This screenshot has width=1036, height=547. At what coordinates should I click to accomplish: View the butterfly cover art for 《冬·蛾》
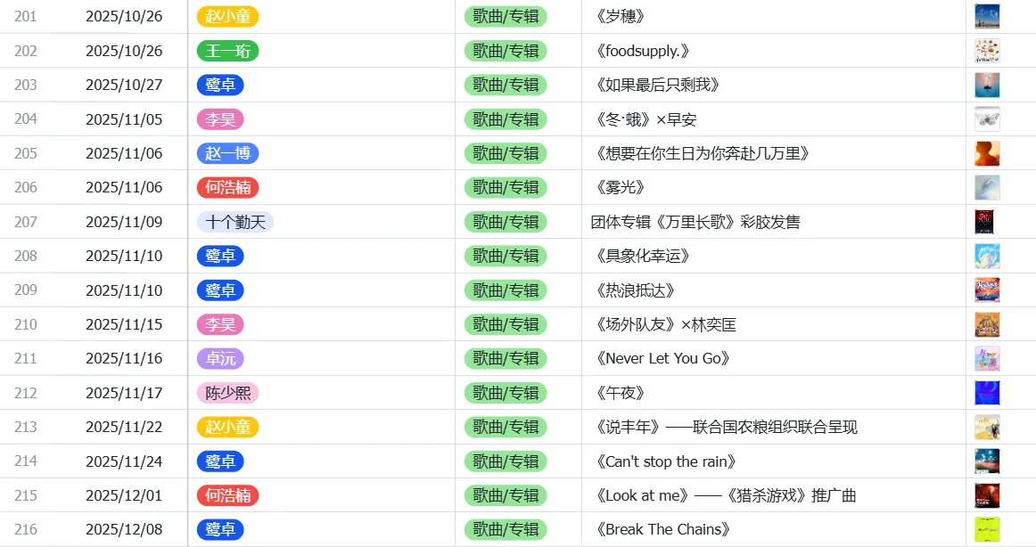click(x=986, y=118)
